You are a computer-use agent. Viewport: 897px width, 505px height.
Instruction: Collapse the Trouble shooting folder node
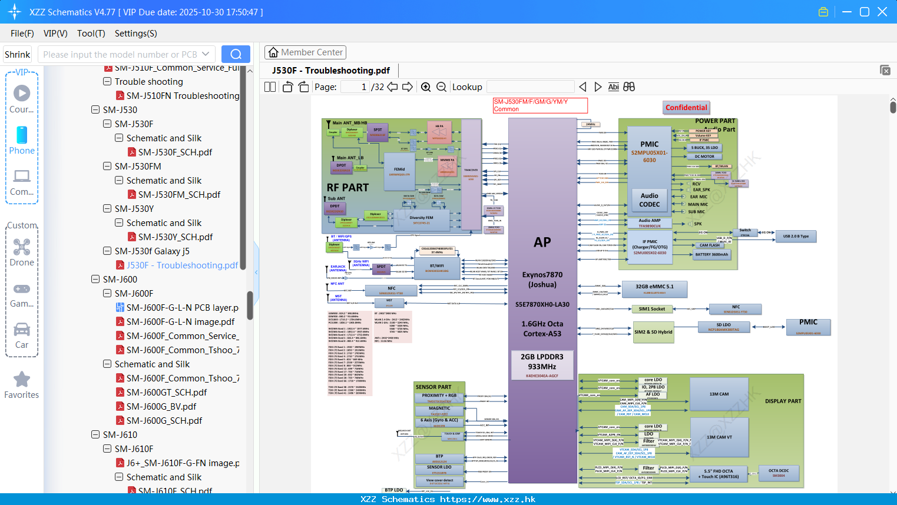tap(107, 81)
